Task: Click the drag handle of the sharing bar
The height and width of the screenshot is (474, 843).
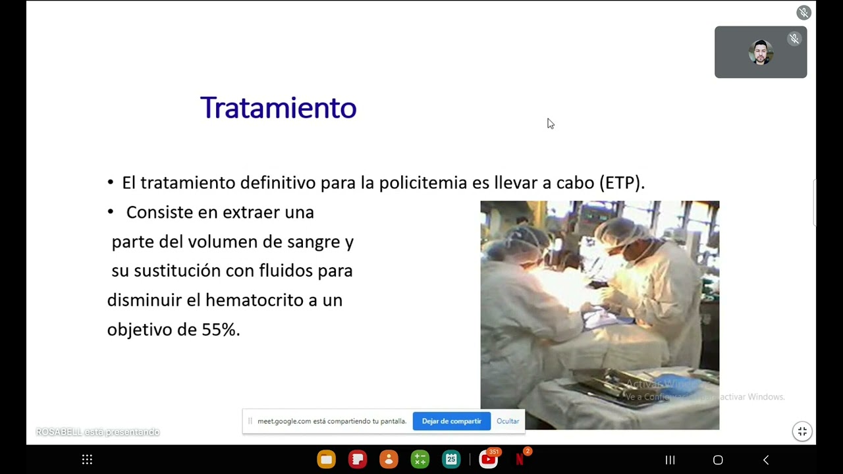Action: [250, 421]
